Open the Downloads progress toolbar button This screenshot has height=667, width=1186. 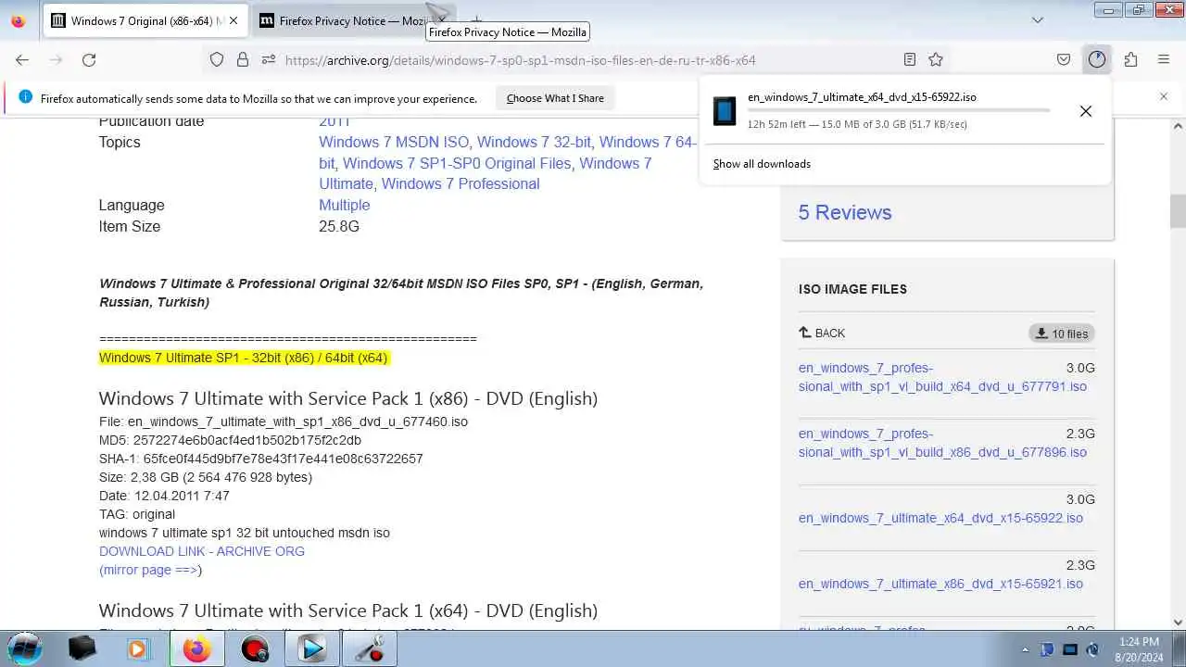click(x=1097, y=59)
